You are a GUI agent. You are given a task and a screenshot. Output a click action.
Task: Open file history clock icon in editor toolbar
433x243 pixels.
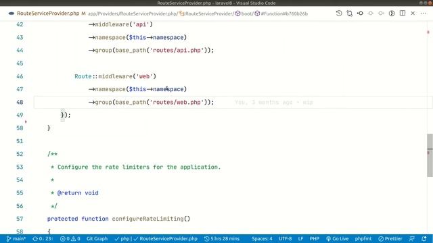[x=339, y=13]
